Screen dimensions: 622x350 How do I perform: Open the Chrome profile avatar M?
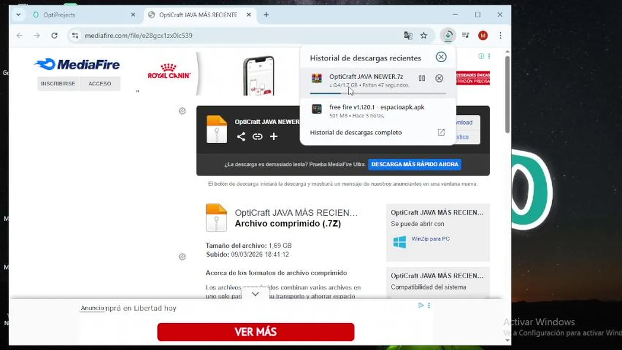coord(483,35)
